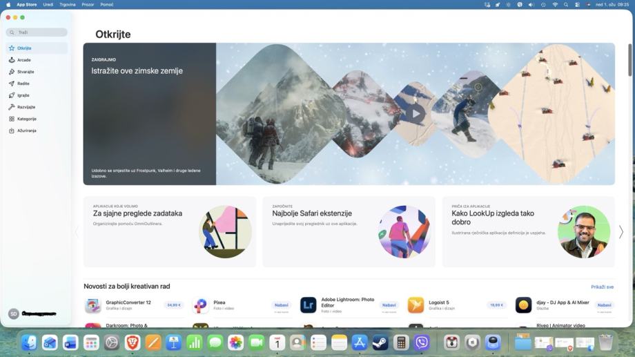Open the Trash in the Dock

[x=606, y=342]
